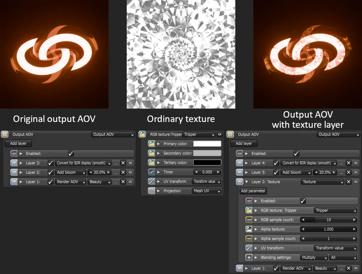Delete Layer 4 with its X button
The width and height of the screenshot is (362, 274).
click(x=348, y=163)
